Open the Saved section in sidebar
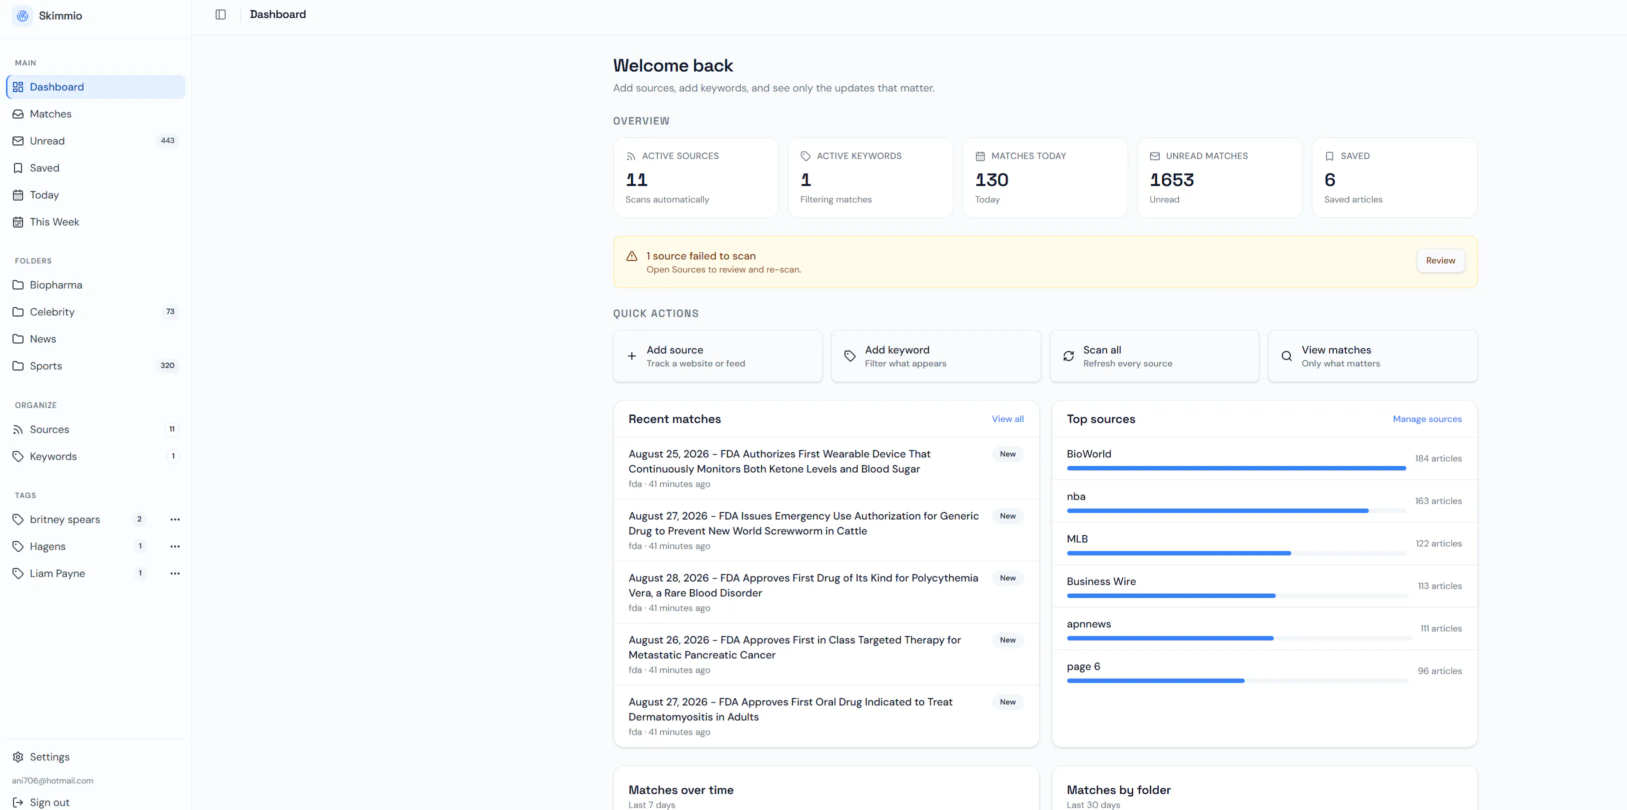Image resolution: width=1627 pixels, height=810 pixels. 96,168
